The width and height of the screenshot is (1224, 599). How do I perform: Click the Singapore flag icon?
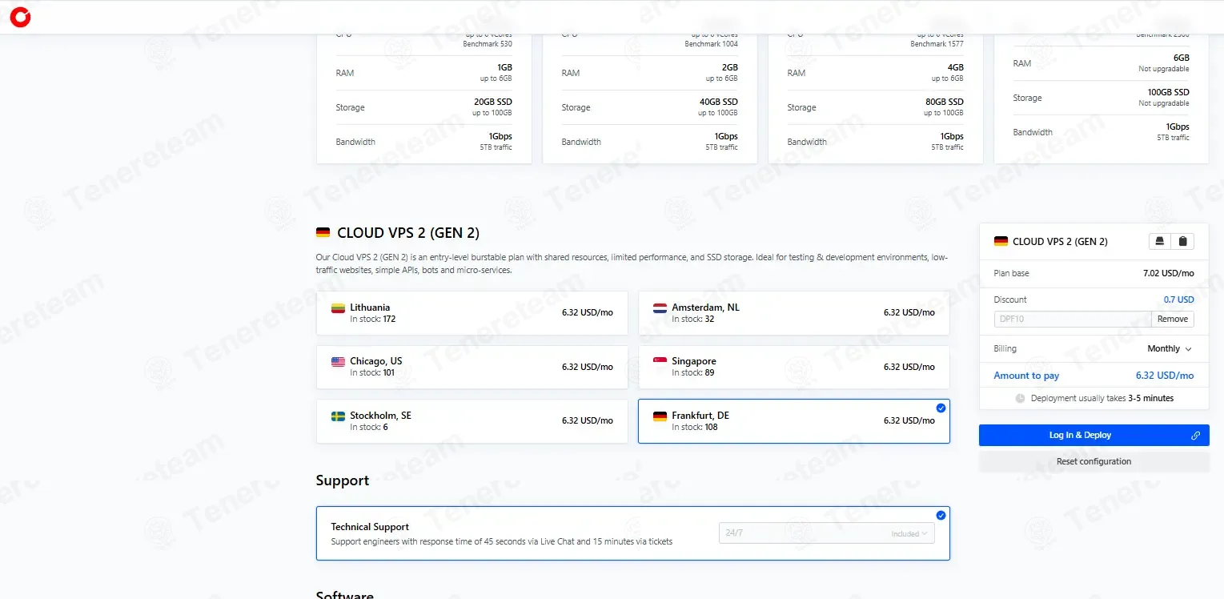tap(660, 362)
